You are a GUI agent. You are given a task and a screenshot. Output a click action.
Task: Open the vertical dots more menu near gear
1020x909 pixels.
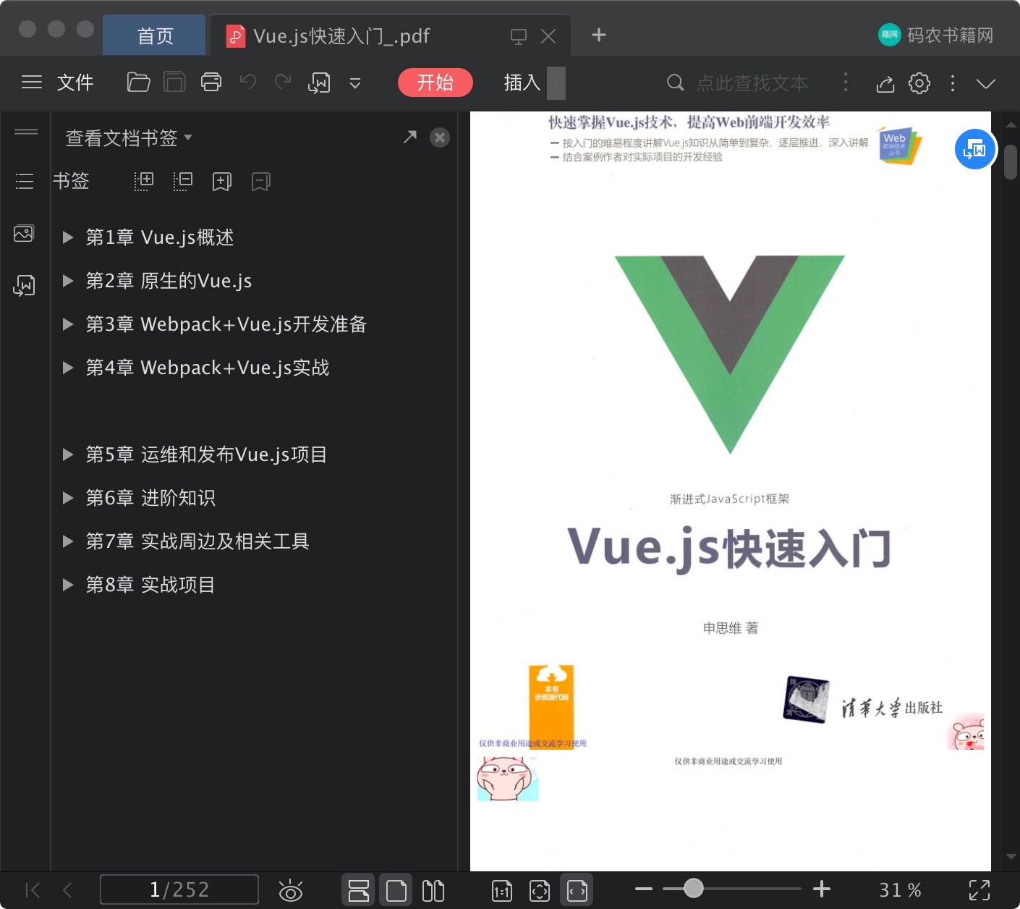point(953,83)
